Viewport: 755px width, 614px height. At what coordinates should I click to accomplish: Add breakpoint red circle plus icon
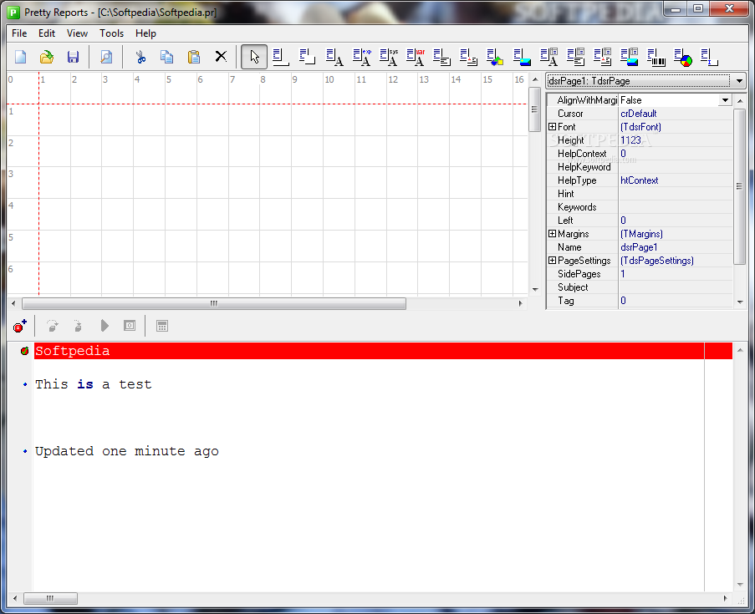[20, 327]
